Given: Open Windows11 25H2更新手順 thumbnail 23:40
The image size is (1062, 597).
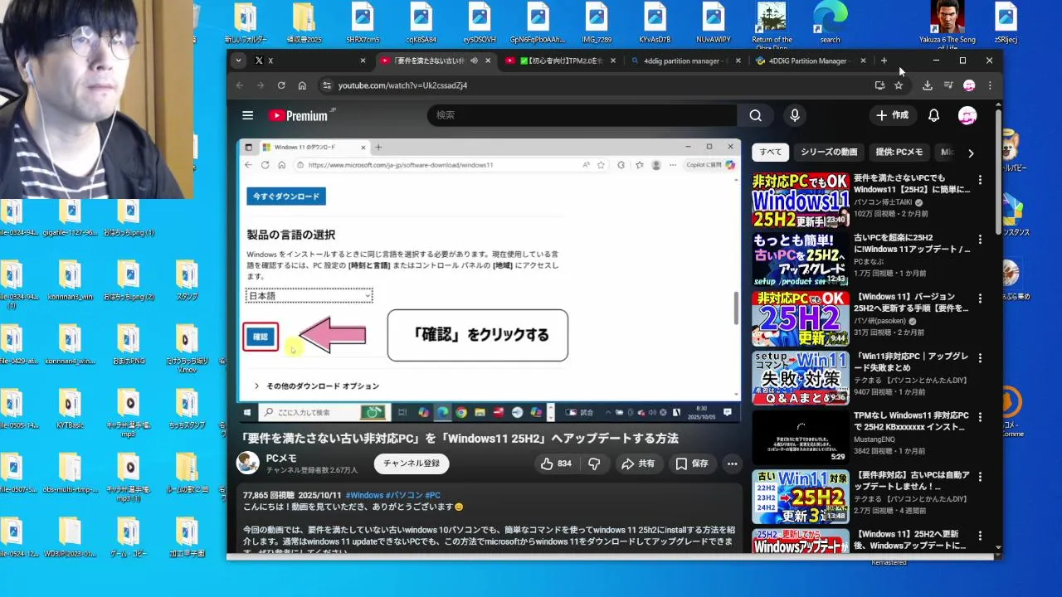Looking at the screenshot, I should (x=801, y=200).
